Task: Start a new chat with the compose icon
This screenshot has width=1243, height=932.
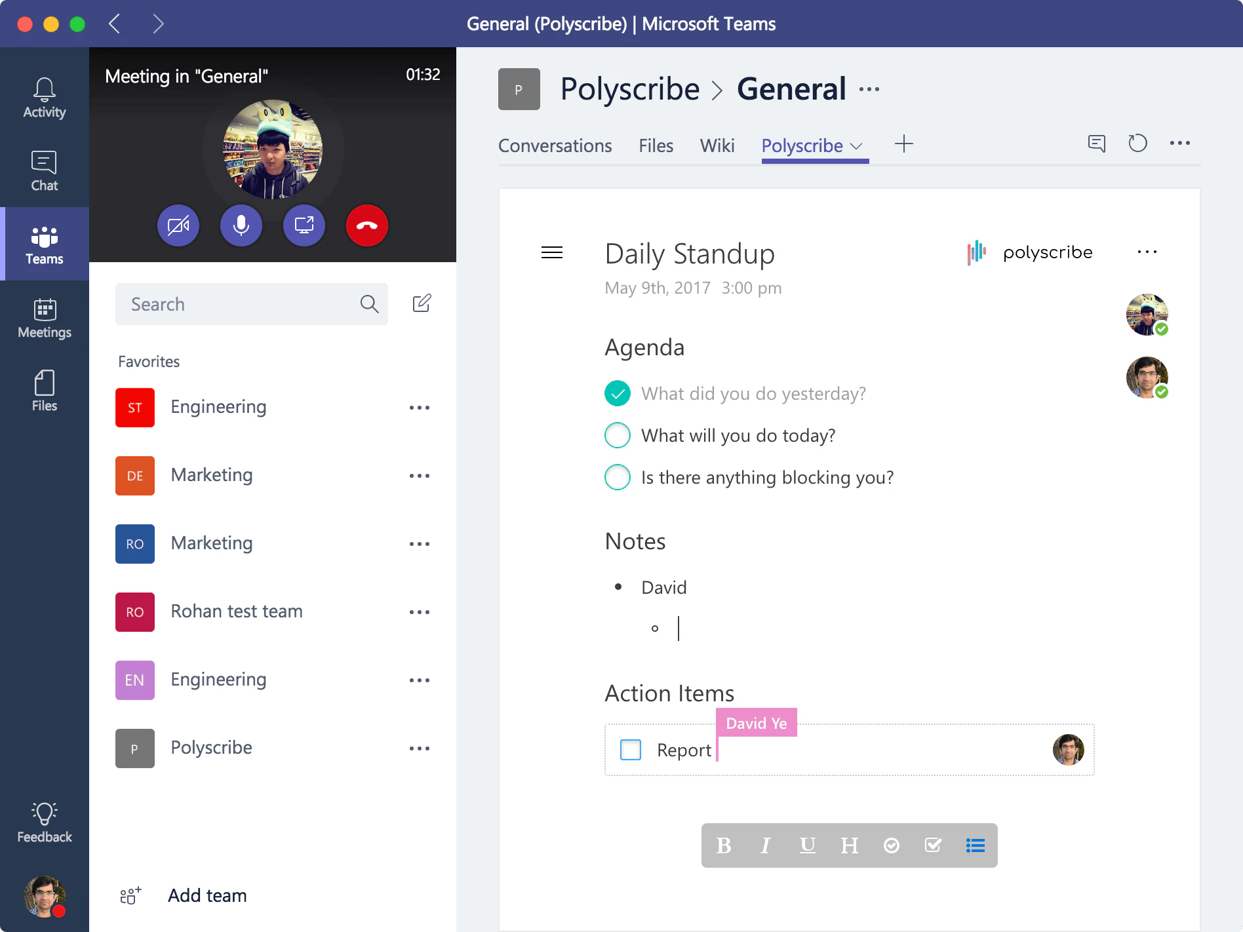Action: click(x=422, y=303)
